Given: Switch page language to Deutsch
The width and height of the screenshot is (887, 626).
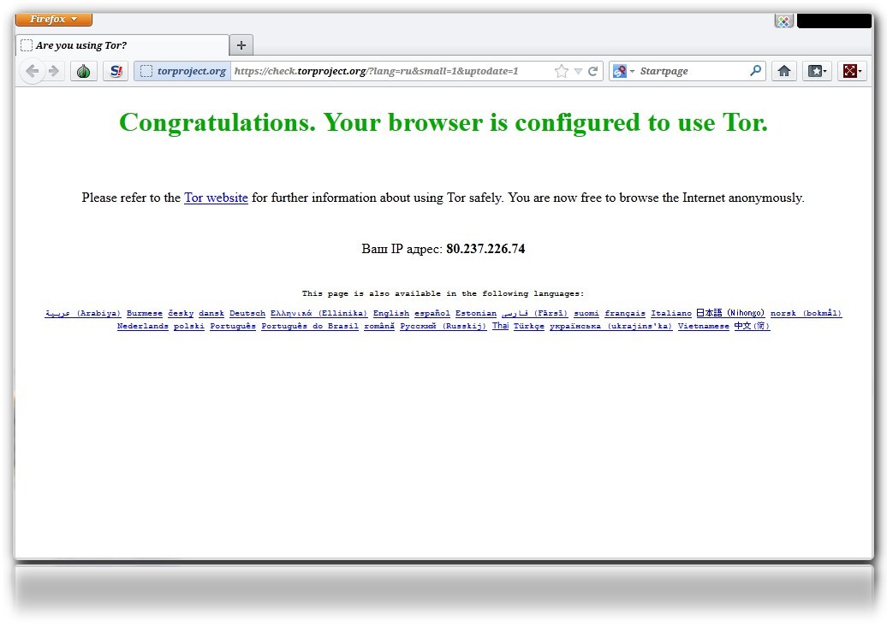Looking at the screenshot, I should pyautogui.click(x=247, y=314).
